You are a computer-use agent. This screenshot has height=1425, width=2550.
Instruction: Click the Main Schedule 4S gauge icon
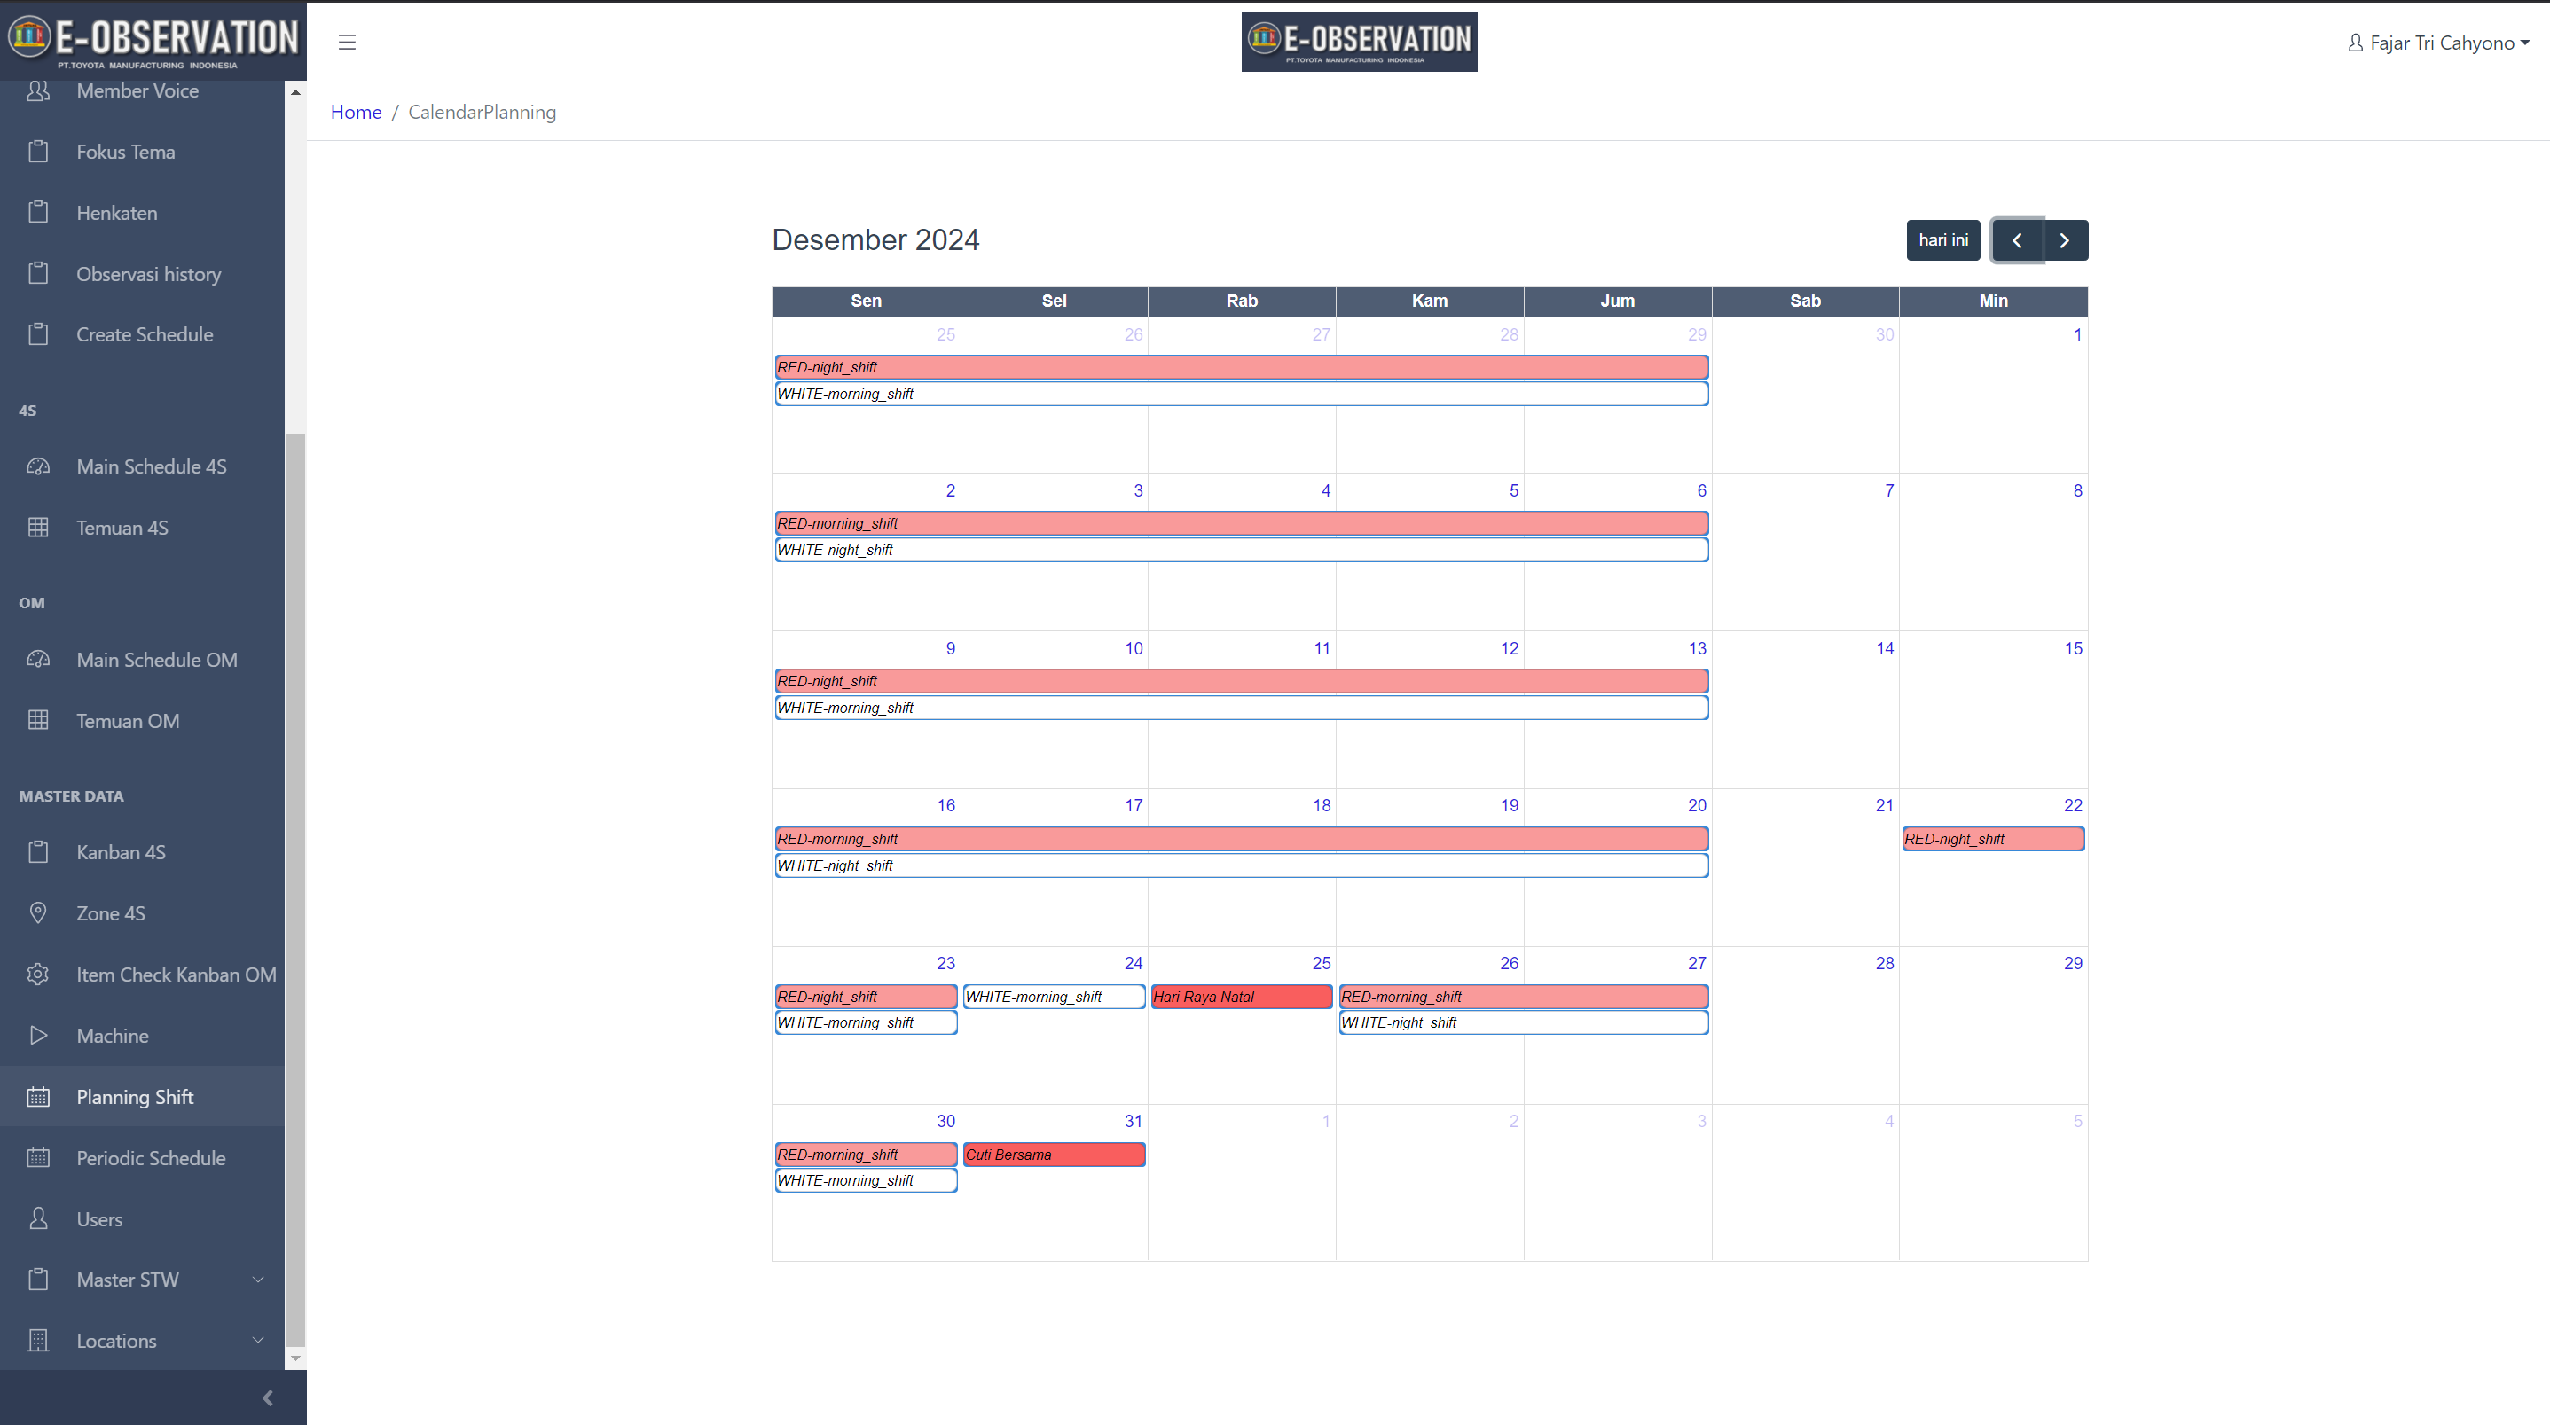point(37,466)
